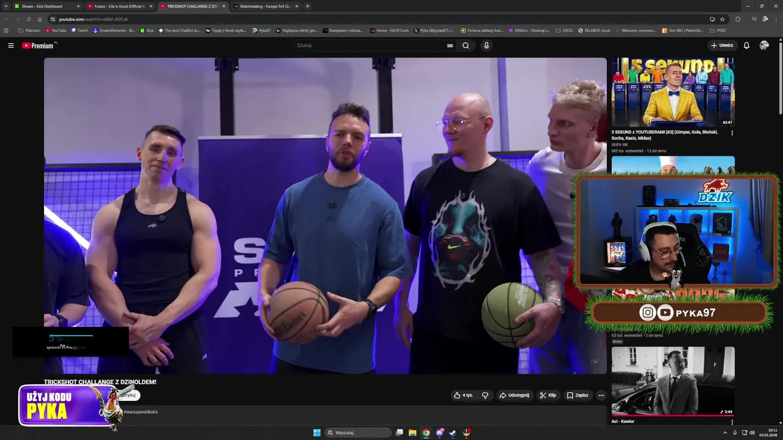Click the Udostępnij share button

click(514, 395)
